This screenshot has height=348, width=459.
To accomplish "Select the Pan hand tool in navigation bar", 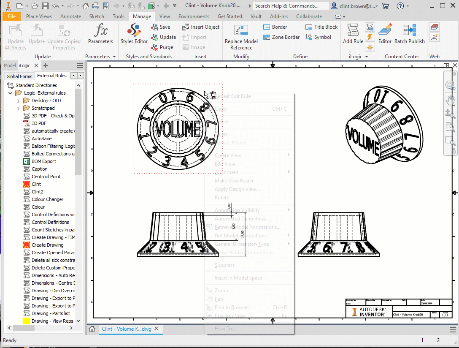I will 450,100.
